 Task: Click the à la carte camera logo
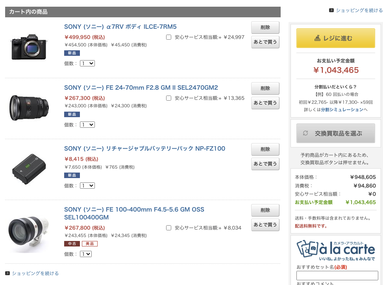click(x=335, y=251)
